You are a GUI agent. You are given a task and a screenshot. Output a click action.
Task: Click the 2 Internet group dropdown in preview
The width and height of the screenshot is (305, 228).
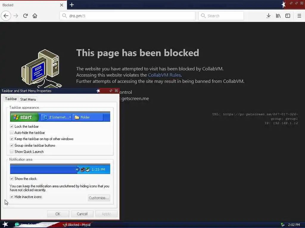(57, 117)
